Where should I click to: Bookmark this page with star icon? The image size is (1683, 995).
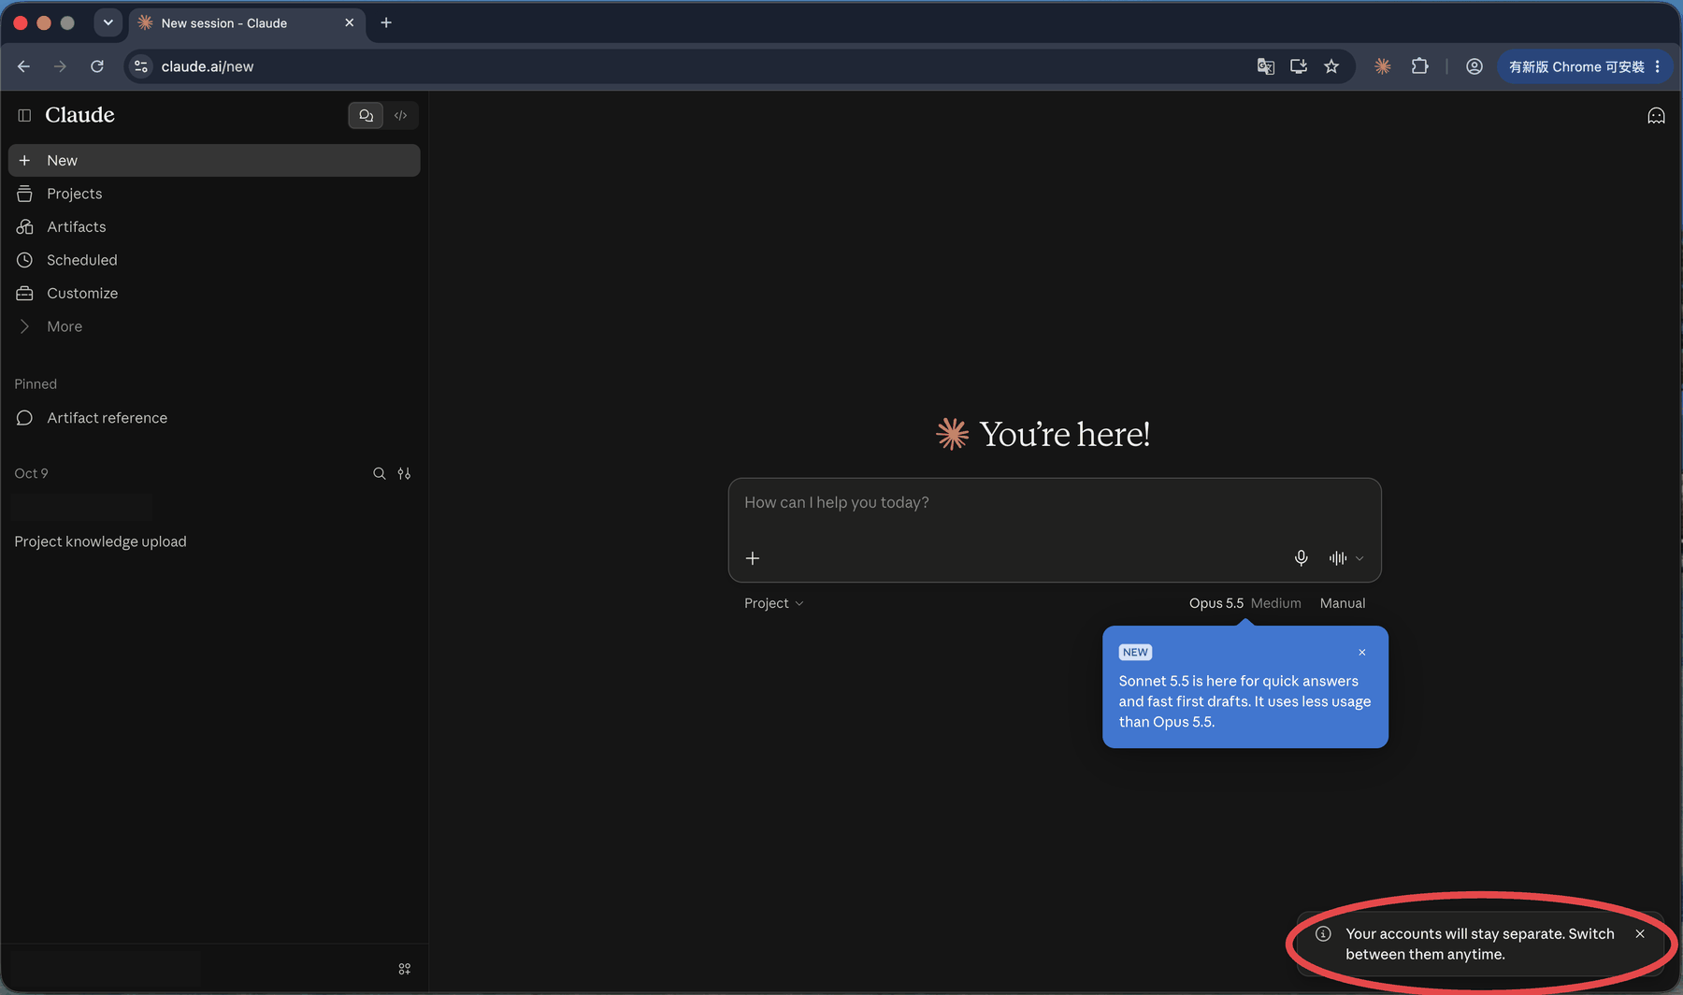pos(1331,66)
